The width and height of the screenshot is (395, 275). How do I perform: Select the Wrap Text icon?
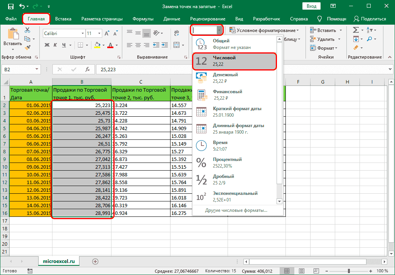(x=176, y=32)
